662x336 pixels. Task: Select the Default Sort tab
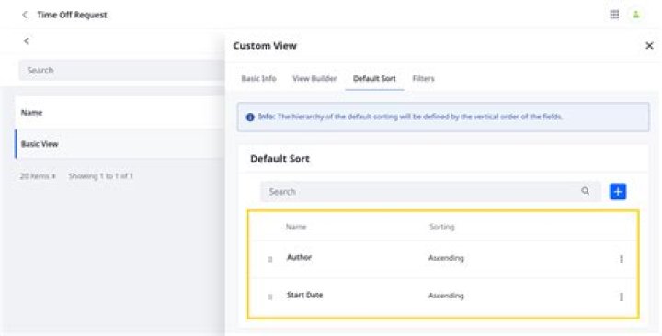point(374,78)
